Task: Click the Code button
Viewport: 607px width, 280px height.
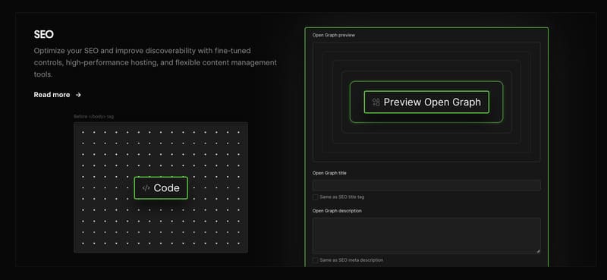Action: coord(161,188)
